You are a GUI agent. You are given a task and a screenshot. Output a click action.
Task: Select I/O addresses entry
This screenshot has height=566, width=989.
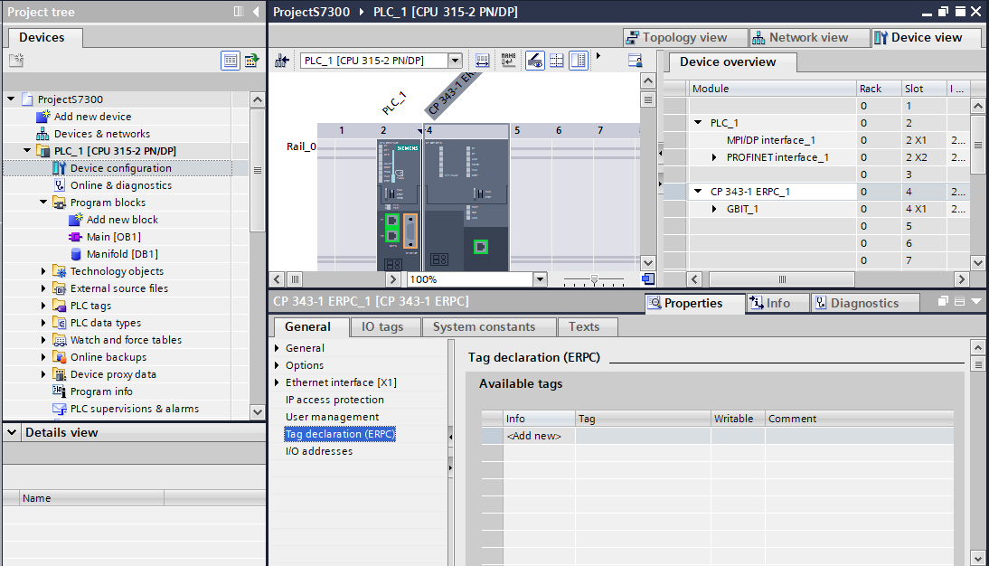(x=319, y=451)
